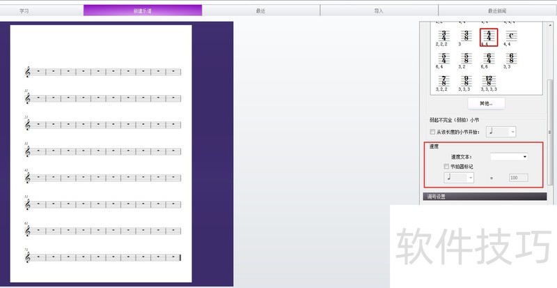Select the 5/4 time signature
Screen dimensions: 557x288
click(444, 58)
